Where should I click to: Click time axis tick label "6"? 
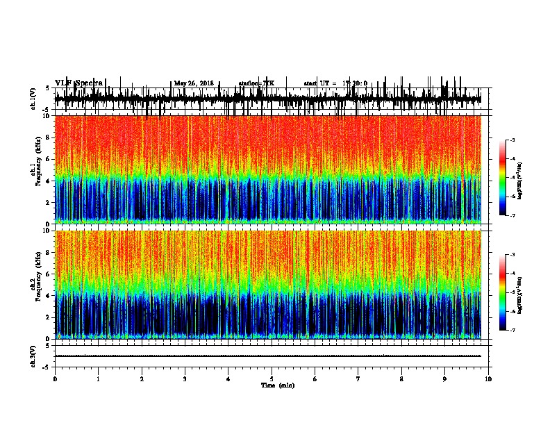(315, 379)
